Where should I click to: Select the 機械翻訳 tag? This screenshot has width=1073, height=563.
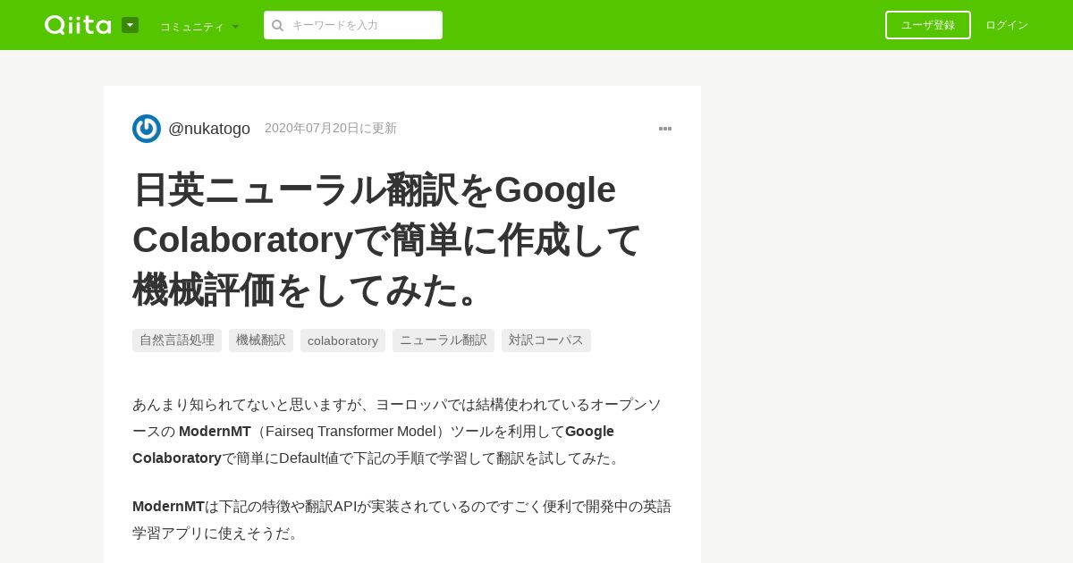[261, 340]
